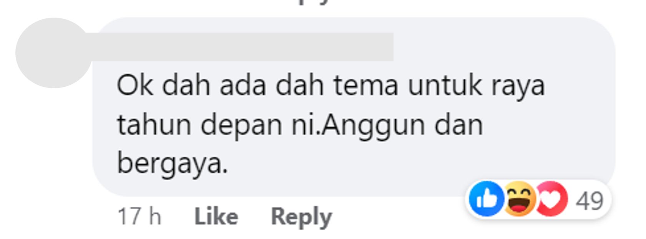The image size is (646, 239).
Task: Click the word "tema" in the comment
Action: click(365, 86)
